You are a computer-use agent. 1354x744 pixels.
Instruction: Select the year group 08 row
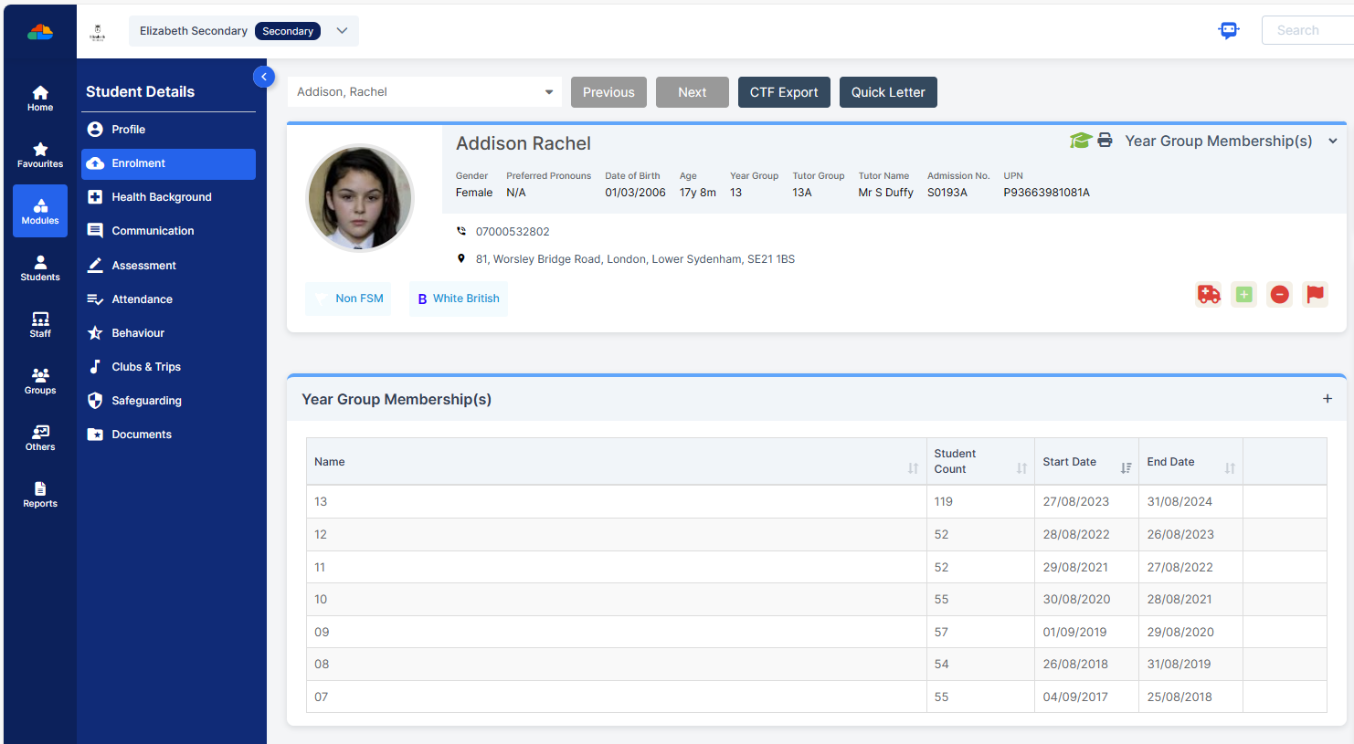pyautogui.click(x=817, y=665)
